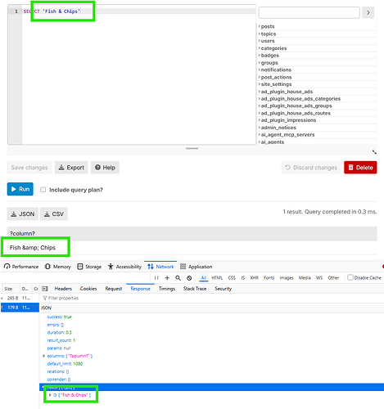Click the plus icon in network toolbar
Image resolution: width=384 pixels, height=409 pixels.
[167, 277]
